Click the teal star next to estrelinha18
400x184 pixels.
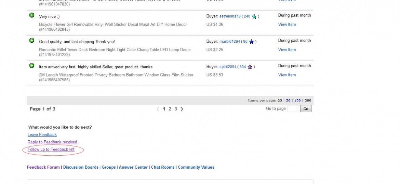[x=254, y=17]
